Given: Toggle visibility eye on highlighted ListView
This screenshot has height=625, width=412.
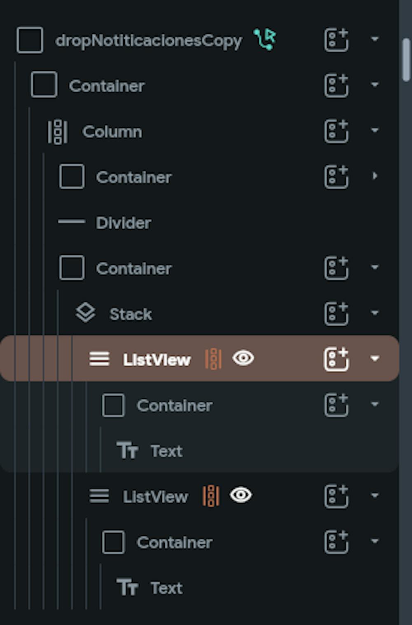Looking at the screenshot, I should [x=243, y=358].
